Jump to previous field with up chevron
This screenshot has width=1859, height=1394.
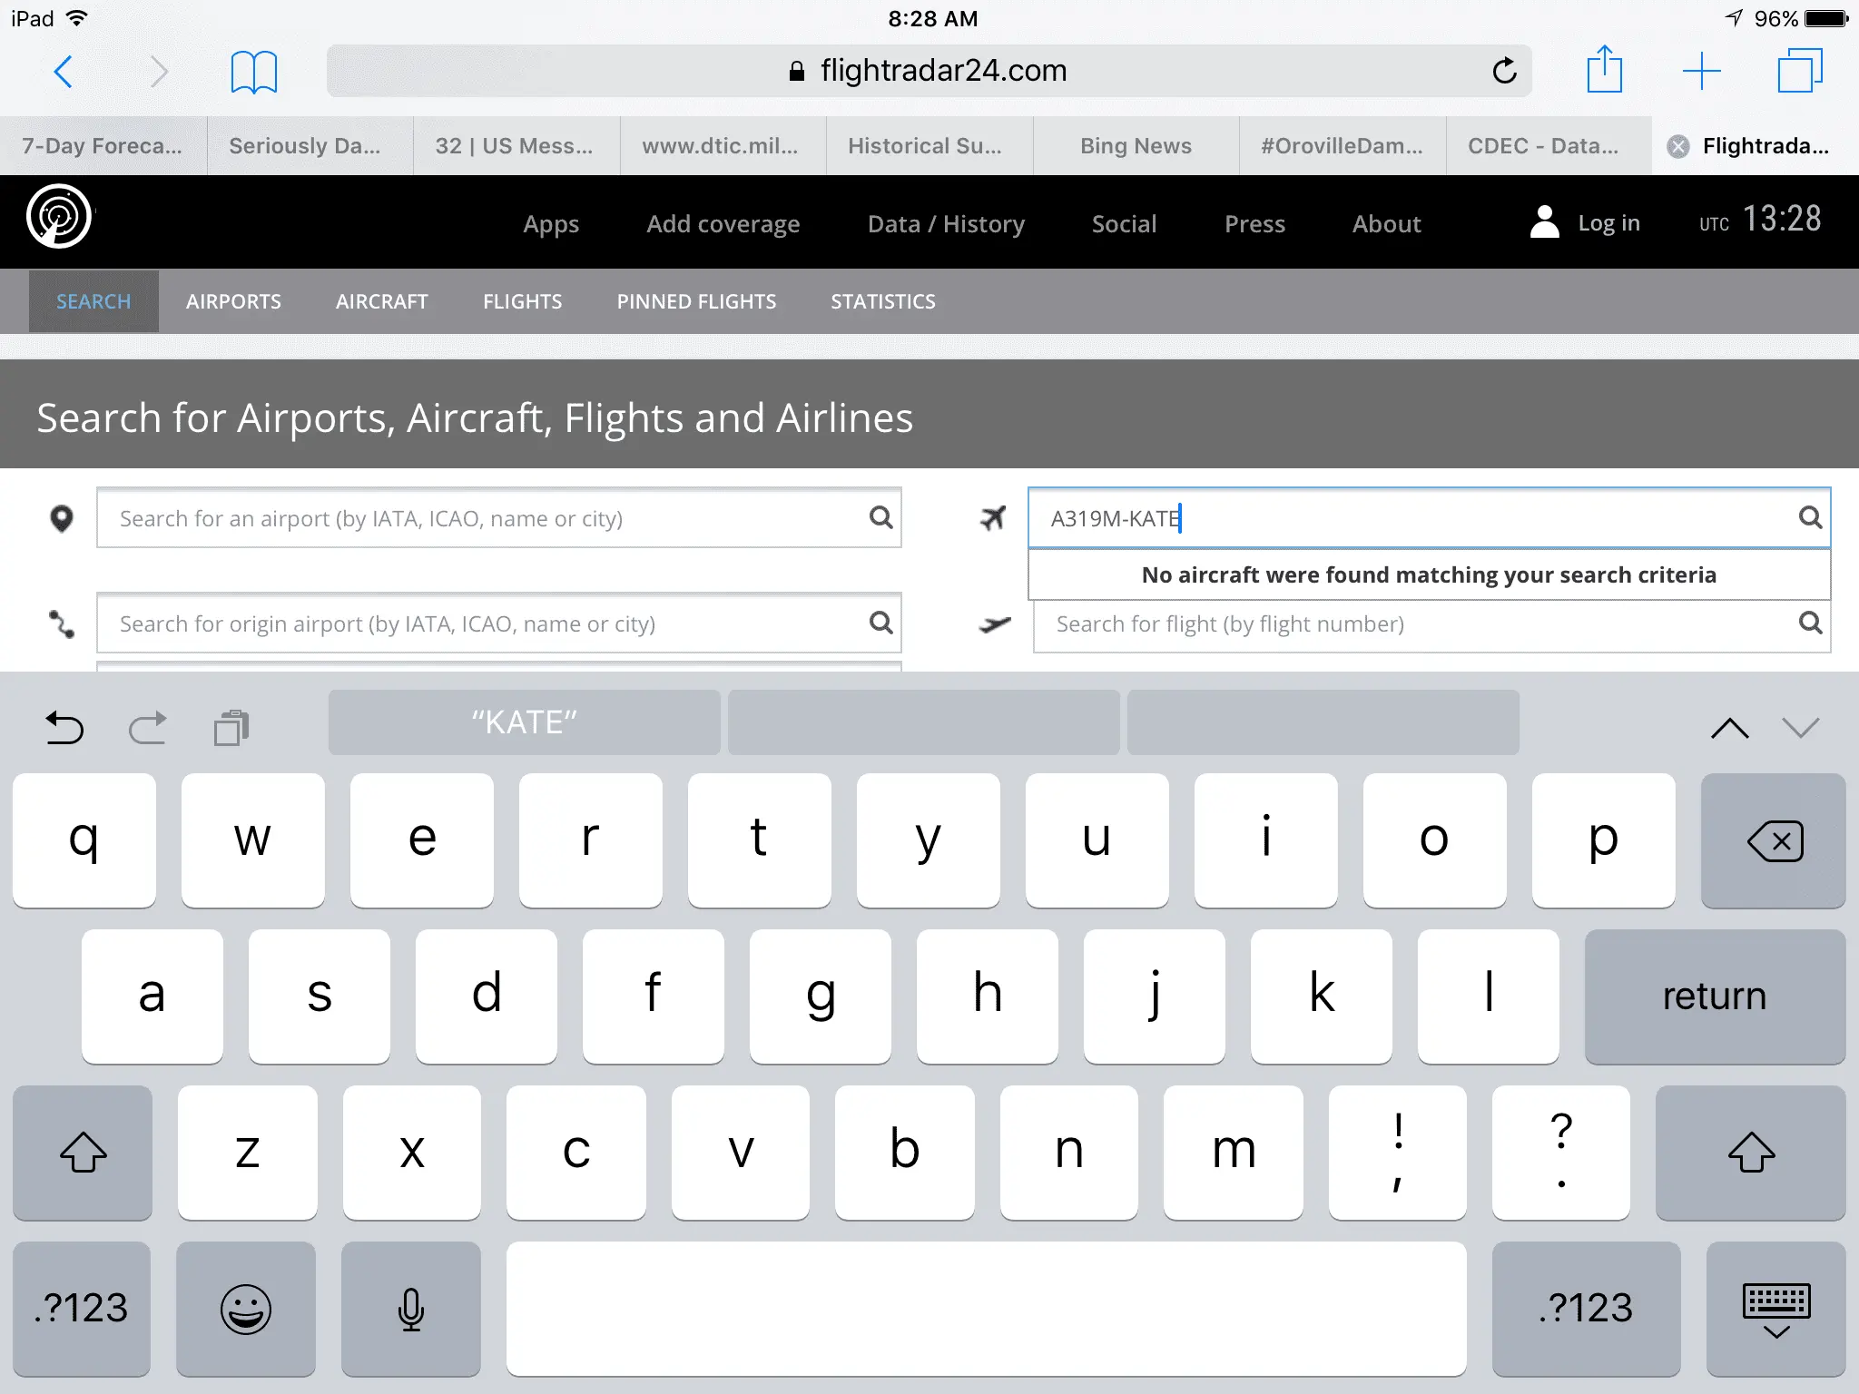(1729, 728)
